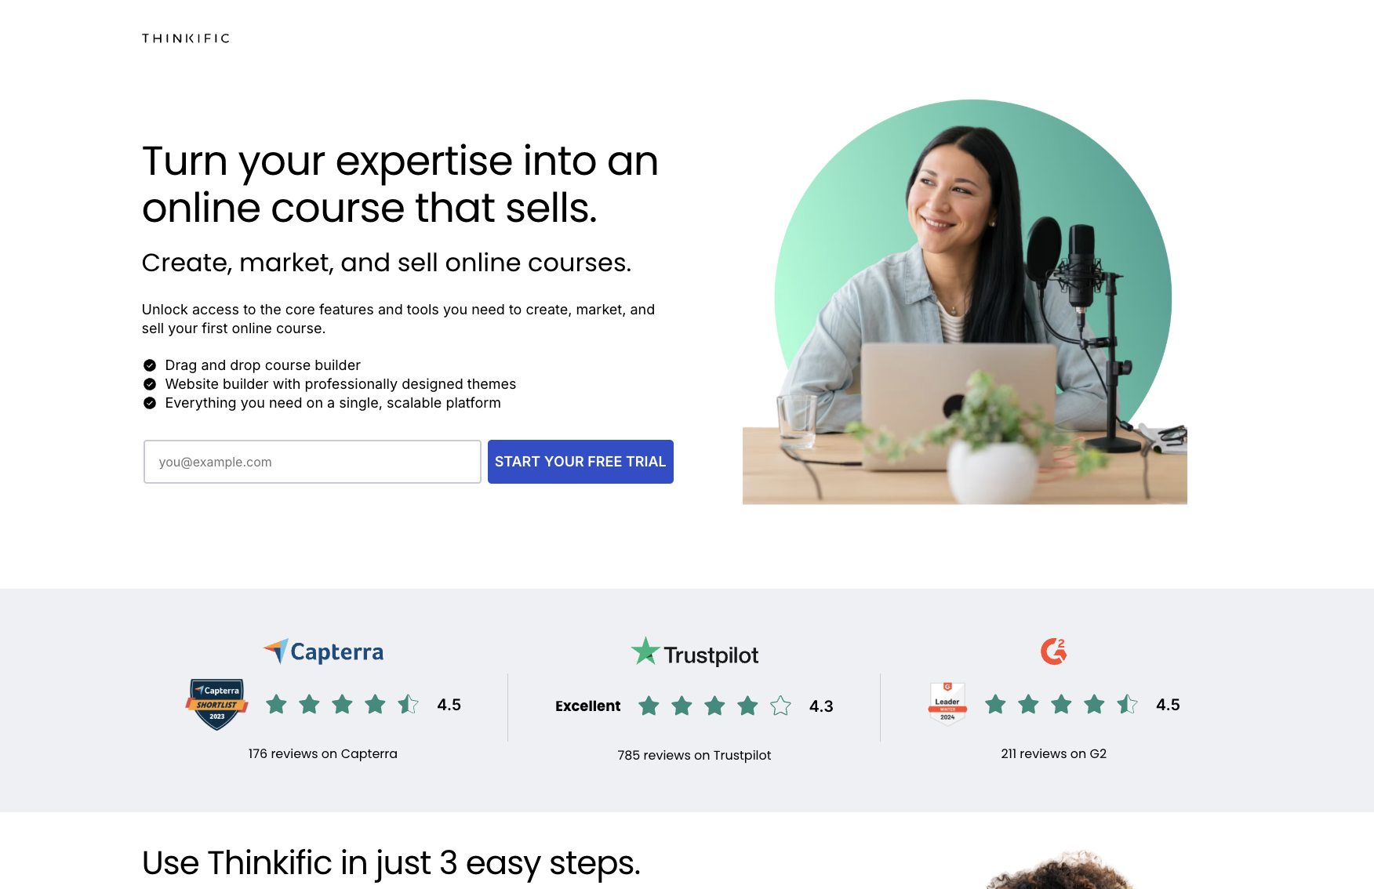
Task: Click the 'Turn your expertise' headline
Action: [400, 184]
